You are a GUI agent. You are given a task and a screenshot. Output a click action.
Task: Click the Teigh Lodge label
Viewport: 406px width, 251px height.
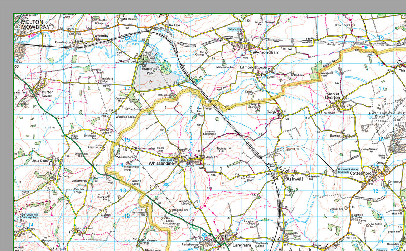point(254,106)
